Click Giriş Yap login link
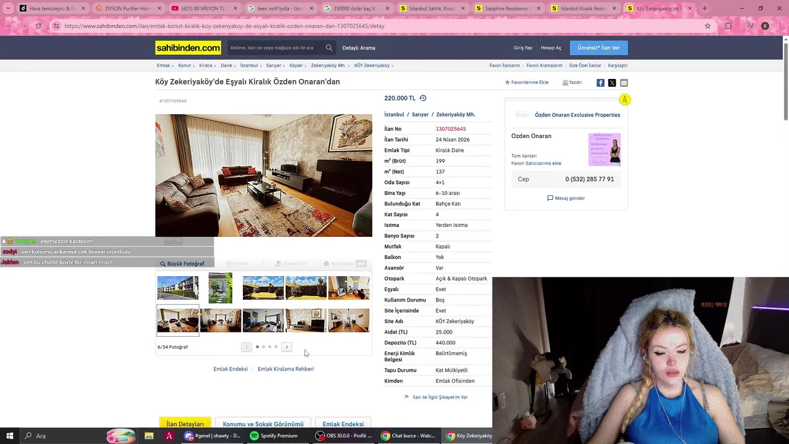Image resolution: width=789 pixels, height=444 pixels. coord(523,47)
